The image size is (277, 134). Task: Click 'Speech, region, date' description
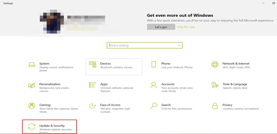(x=235, y=88)
